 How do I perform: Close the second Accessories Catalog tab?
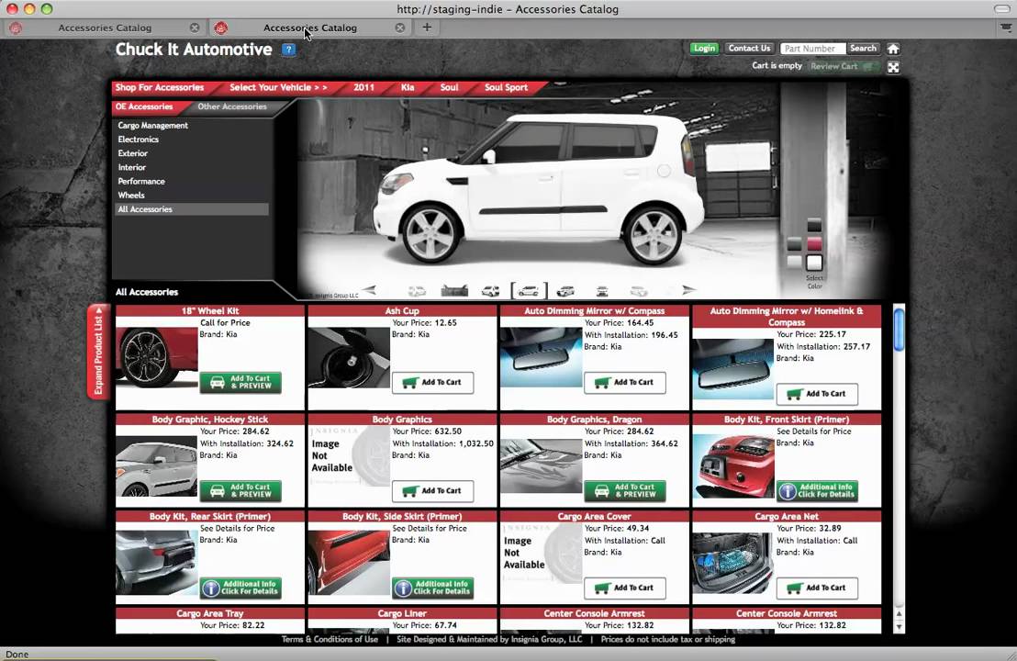(x=400, y=28)
